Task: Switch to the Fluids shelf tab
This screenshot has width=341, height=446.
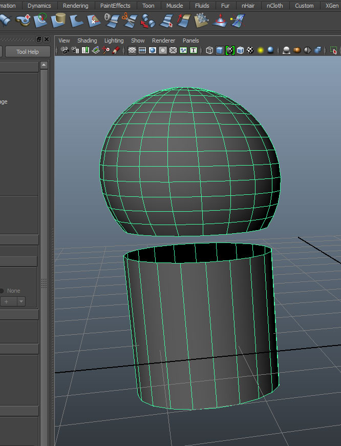Action: tap(202, 6)
